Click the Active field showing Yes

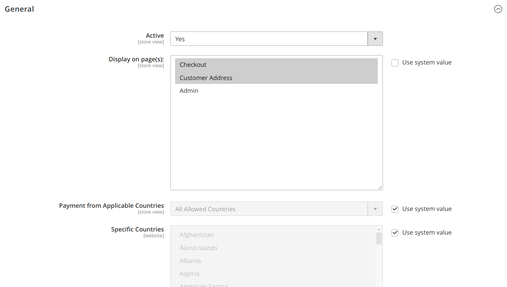click(x=269, y=39)
